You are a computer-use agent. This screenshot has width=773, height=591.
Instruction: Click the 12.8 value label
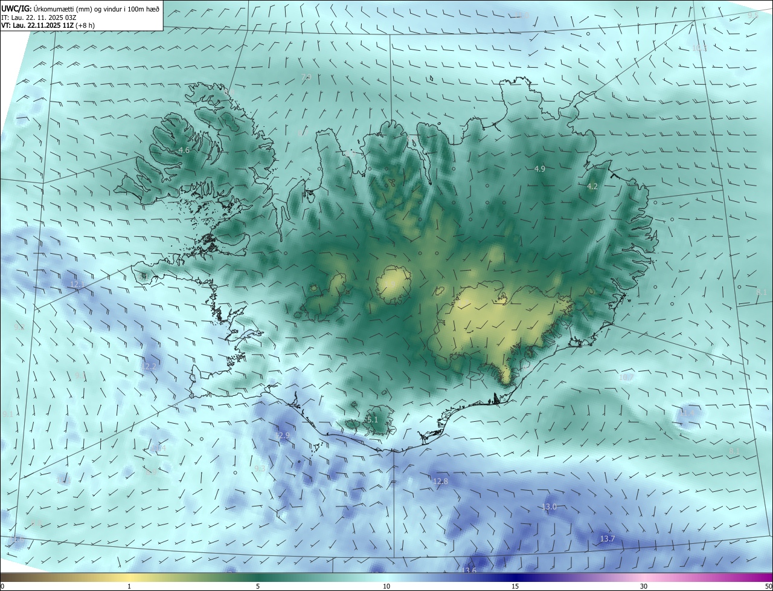441,482
